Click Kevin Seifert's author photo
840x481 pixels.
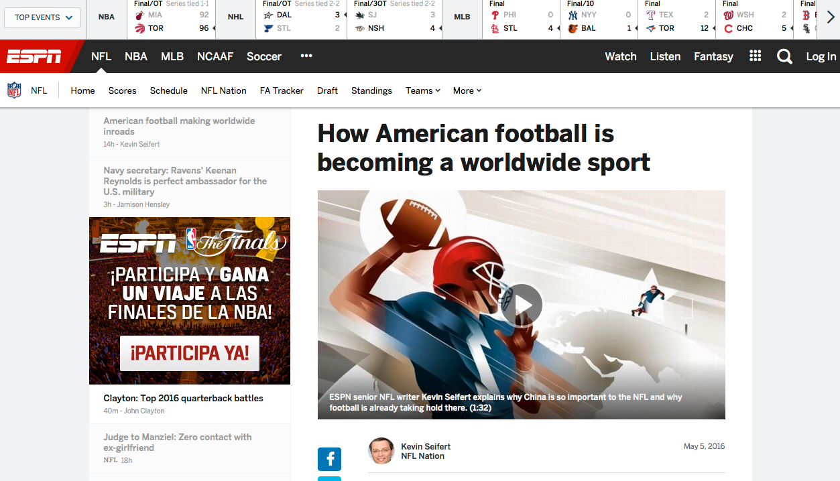point(381,451)
